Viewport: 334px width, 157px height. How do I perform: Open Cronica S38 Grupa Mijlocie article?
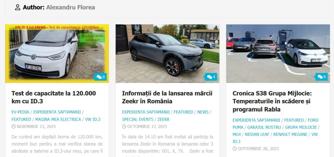click(272, 101)
